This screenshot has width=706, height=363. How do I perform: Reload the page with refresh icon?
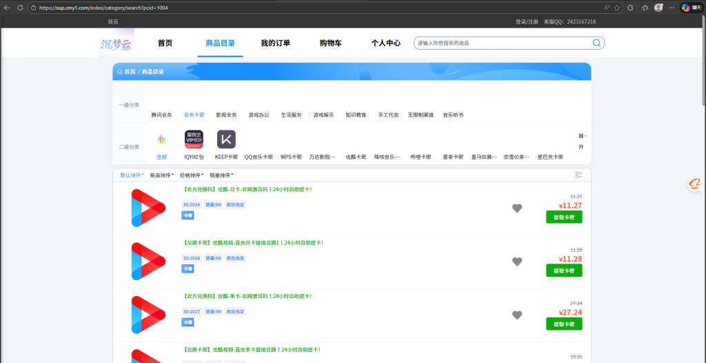(20, 8)
